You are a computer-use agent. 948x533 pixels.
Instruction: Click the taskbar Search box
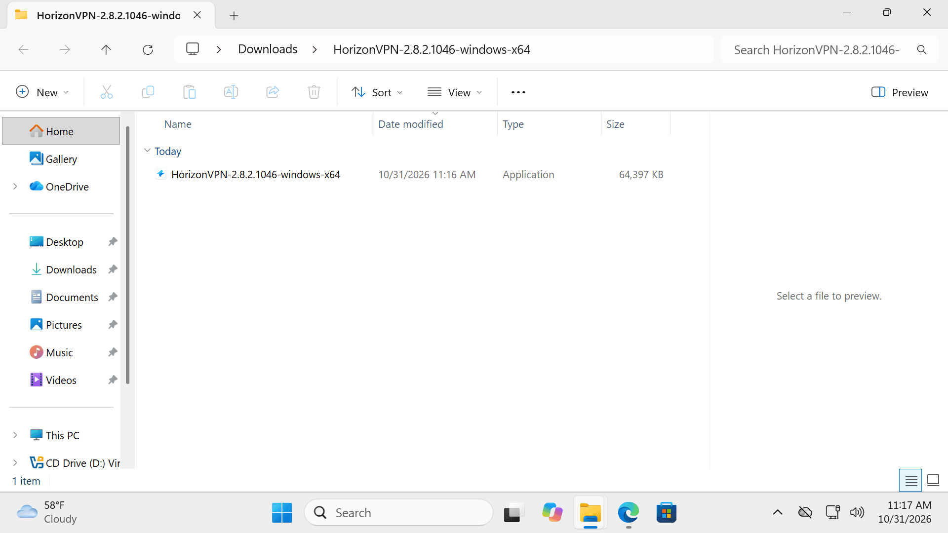click(x=399, y=513)
